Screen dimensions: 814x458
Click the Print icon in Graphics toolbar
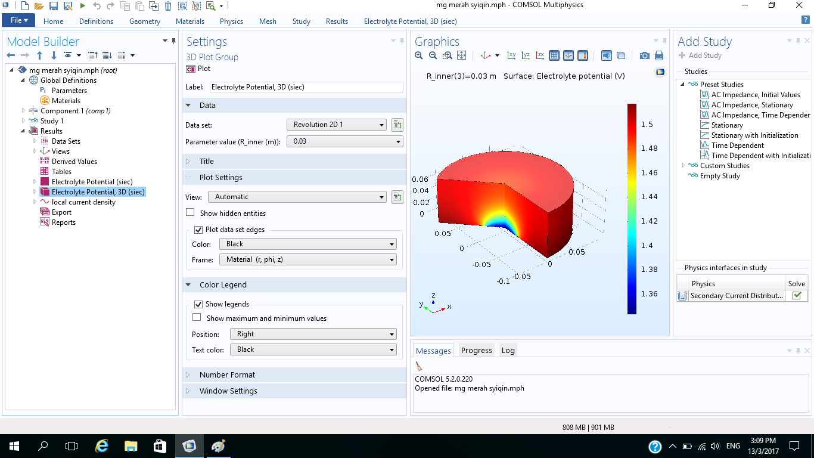click(x=659, y=55)
